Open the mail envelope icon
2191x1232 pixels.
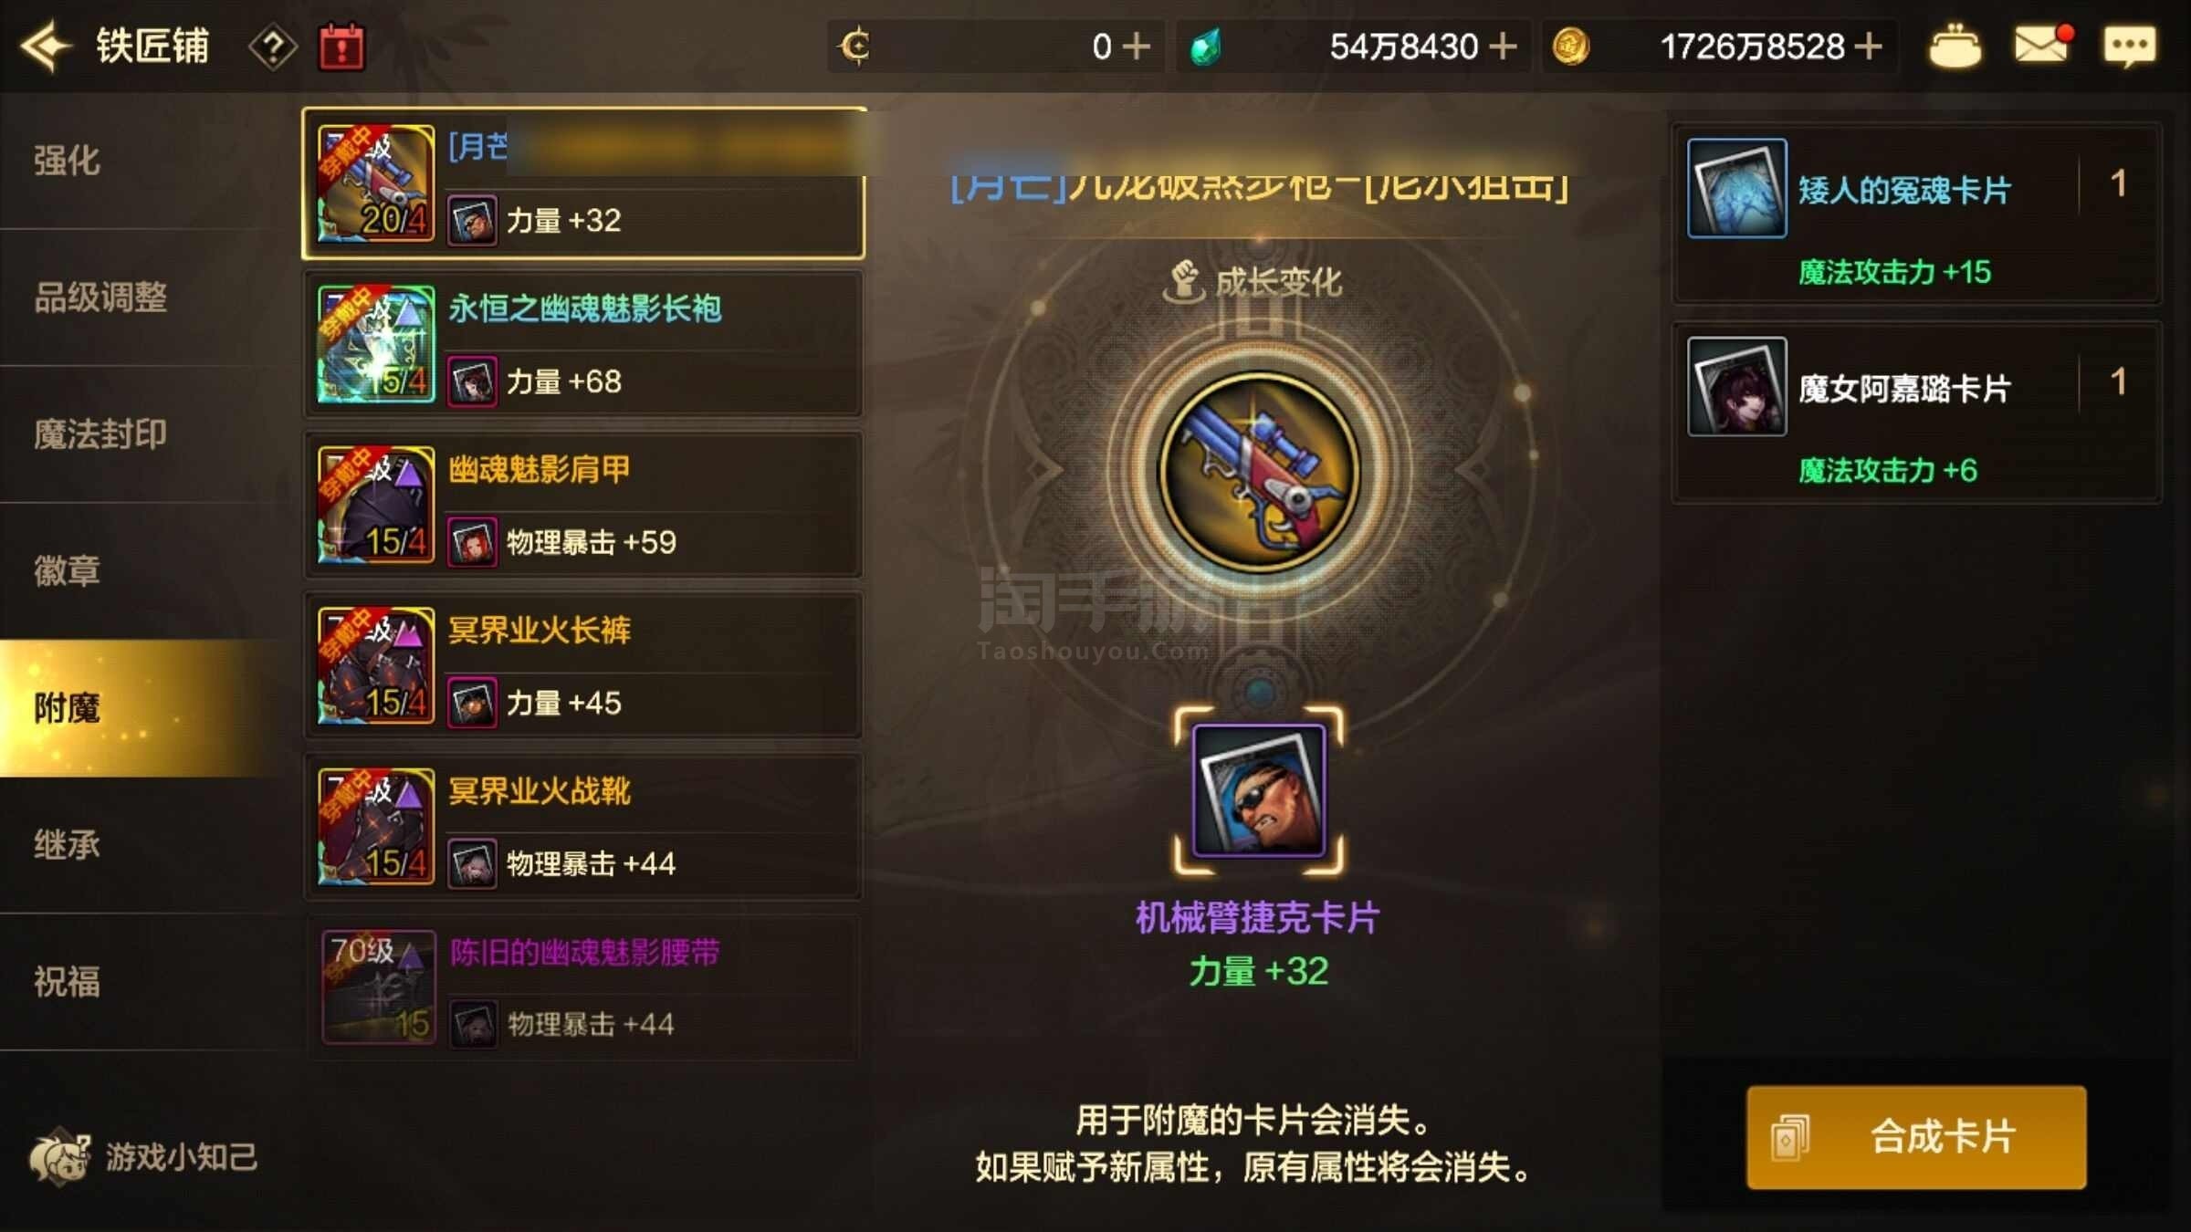2043,43
